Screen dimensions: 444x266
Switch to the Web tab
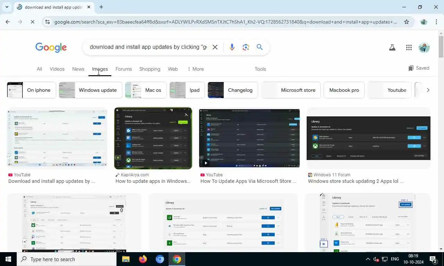(173, 69)
